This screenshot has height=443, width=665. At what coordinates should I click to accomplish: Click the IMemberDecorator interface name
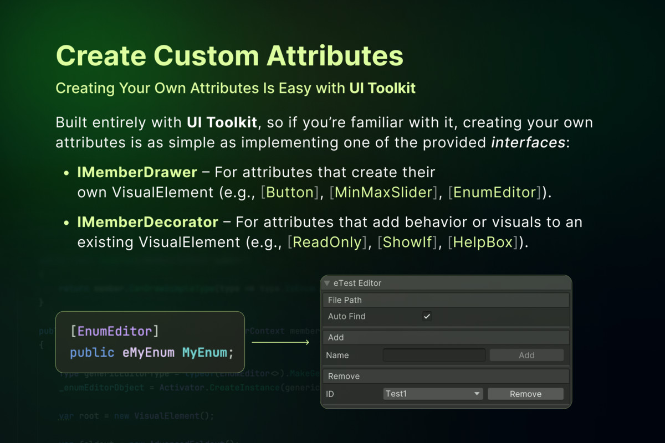tap(147, 222)
